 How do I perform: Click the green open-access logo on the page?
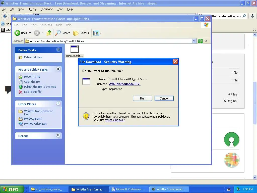click(232, 139)
